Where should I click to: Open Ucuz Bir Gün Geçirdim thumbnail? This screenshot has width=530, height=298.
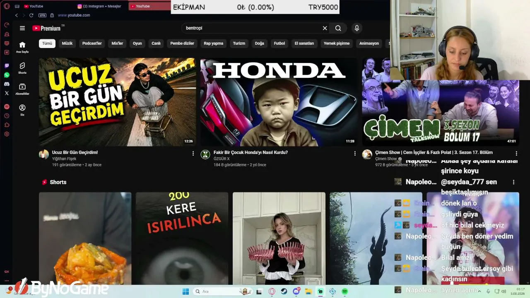point(117,102)
